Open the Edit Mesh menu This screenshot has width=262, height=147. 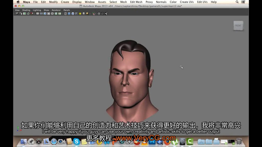tap(136, 2)
